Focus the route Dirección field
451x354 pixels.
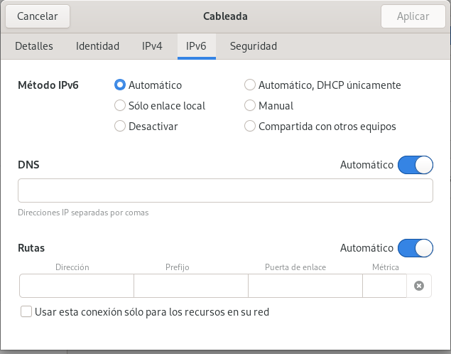77,286
